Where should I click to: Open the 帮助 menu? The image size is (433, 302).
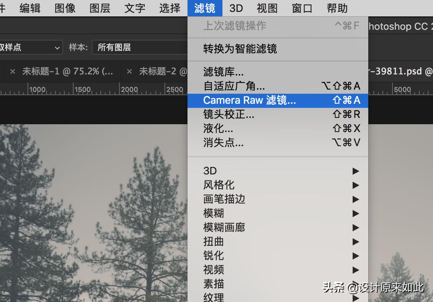pyautogui.click(x=337, y=8)
